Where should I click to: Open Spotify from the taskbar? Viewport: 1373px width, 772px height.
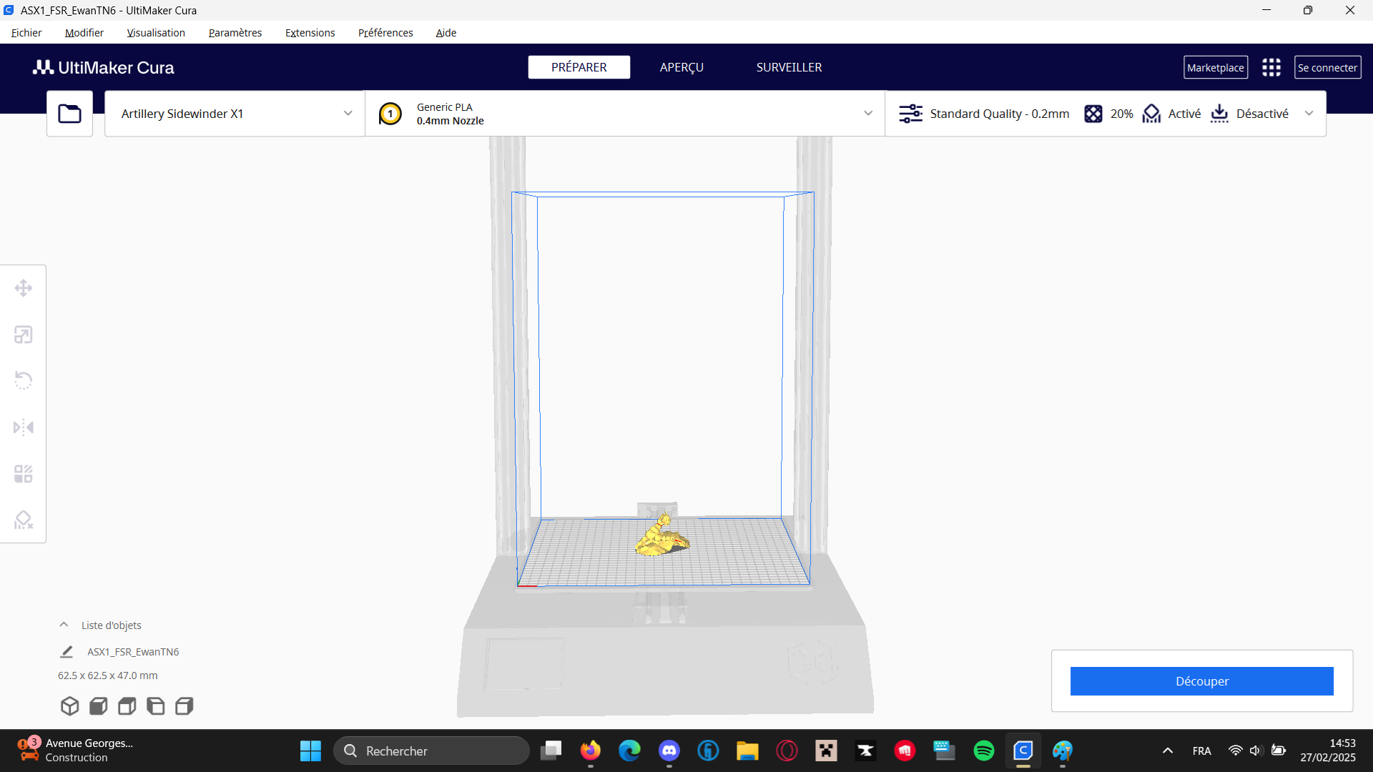point(983,751)
